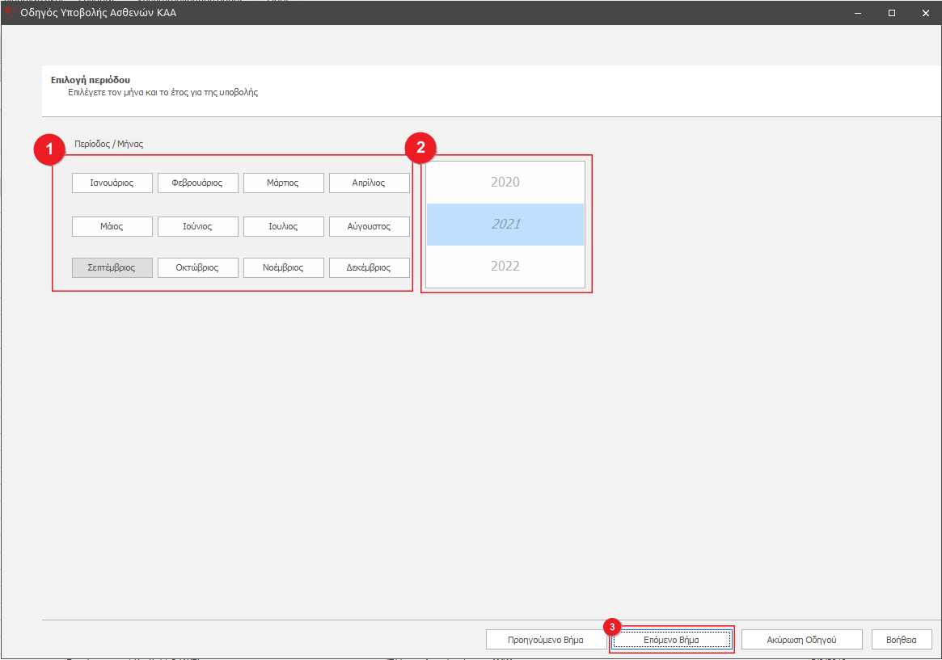942x660 pixels.
Task: Click the highlighted Σεπτέμβριος month button
Action: (x=112, y=267)
